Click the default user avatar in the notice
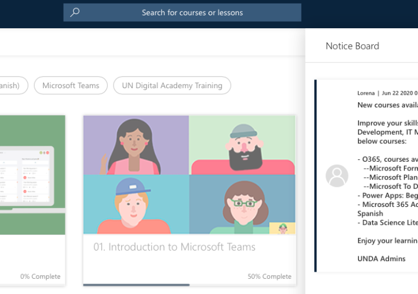This screenshot has height=294, width=418. 337,176
